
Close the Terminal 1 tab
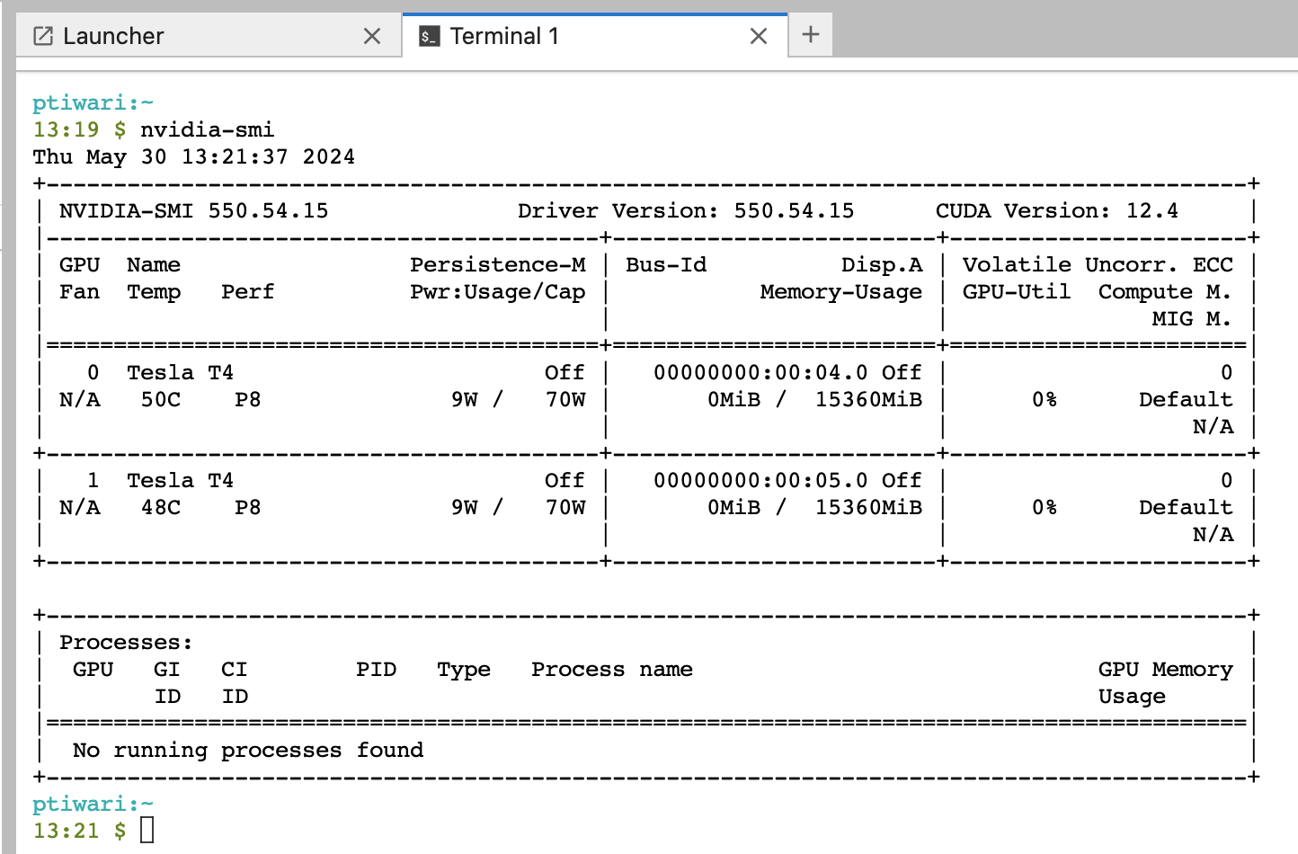coord(758,36)
